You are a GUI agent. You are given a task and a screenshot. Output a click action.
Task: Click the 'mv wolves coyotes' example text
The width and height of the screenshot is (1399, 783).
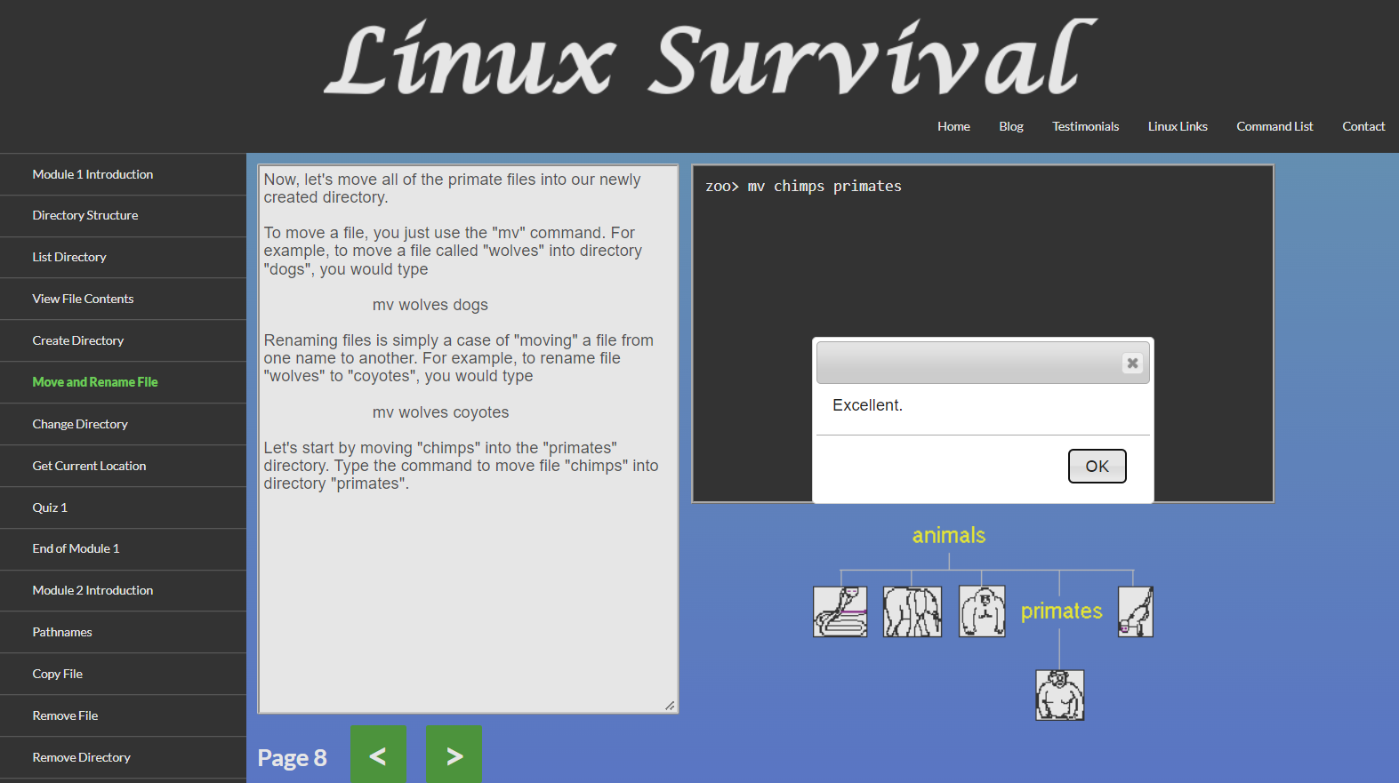pyautogui.click(x=441, y=412)
